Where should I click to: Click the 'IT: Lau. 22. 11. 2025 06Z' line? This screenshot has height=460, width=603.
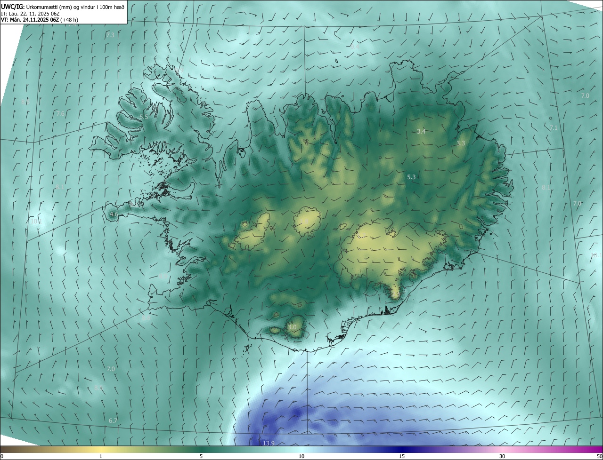(x=29, y=14)
